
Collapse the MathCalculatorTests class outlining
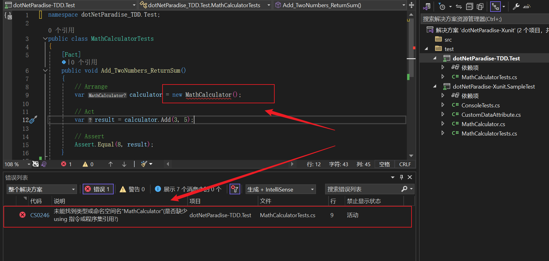[x=45, y=39]
